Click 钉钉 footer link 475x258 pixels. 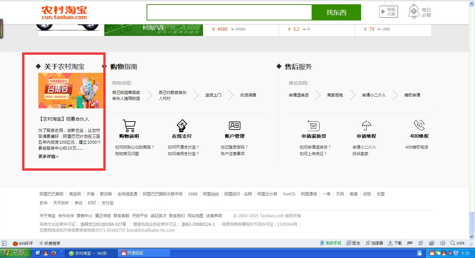(x=92, y=203)
